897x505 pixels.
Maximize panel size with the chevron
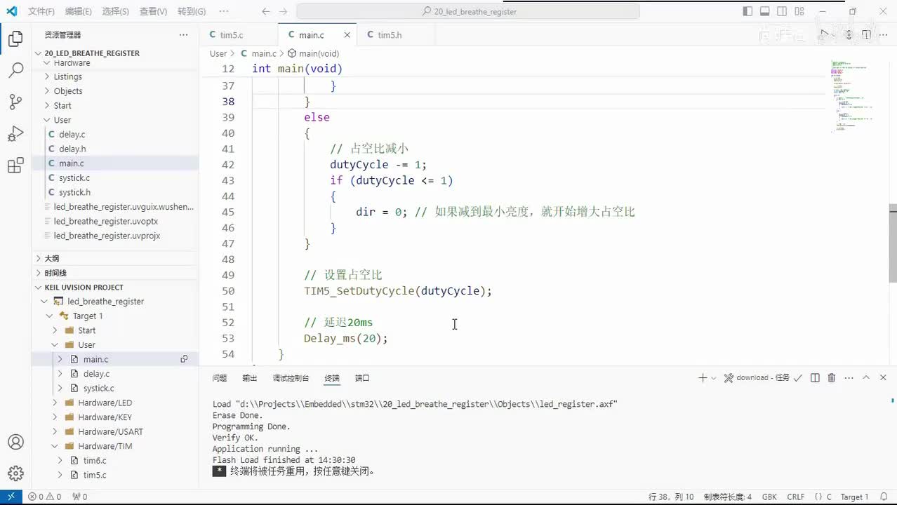866,378
